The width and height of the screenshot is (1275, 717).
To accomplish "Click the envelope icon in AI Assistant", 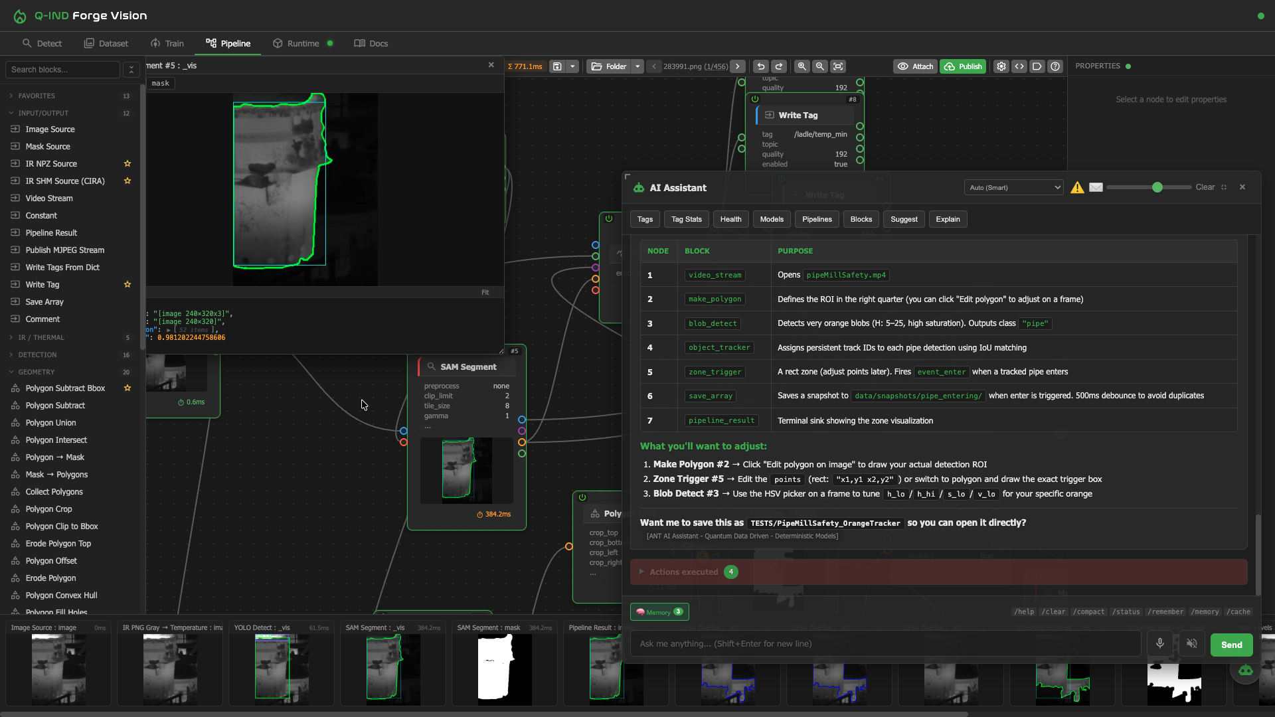I will click(1096, 188).
